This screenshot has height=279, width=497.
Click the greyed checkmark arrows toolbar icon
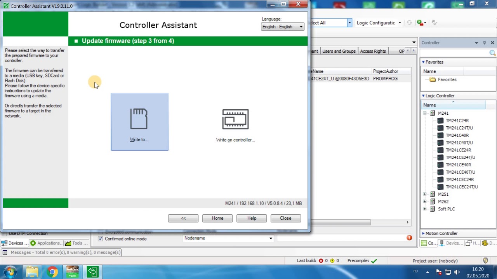click(434, 23)
